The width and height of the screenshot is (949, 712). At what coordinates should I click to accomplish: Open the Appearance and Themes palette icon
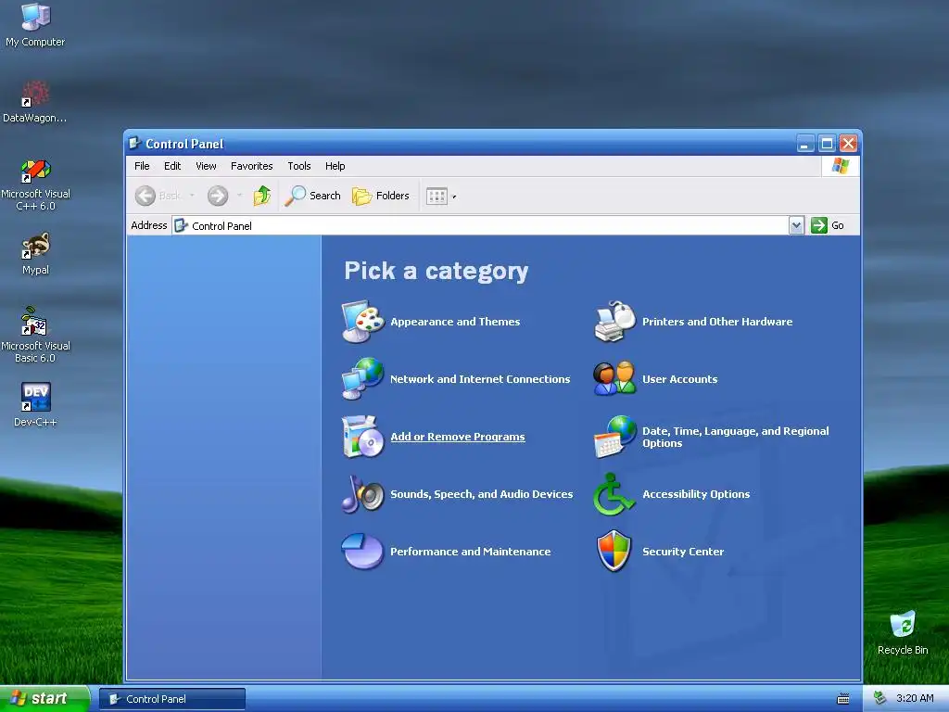(x=362, y=322)
